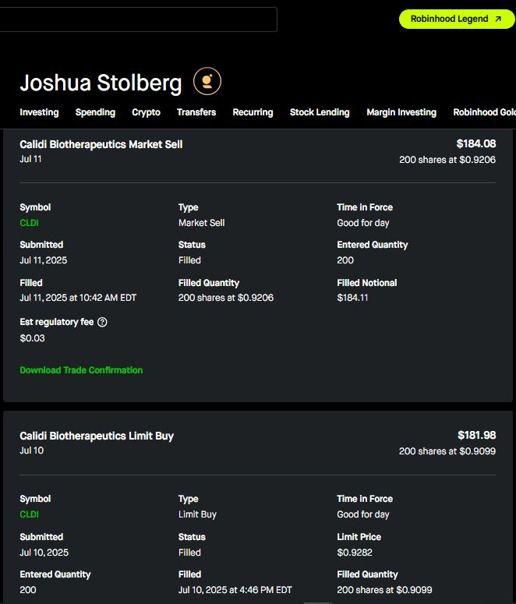
Task: Switch to the Spending tab
Action: click(x=95, y=112)
